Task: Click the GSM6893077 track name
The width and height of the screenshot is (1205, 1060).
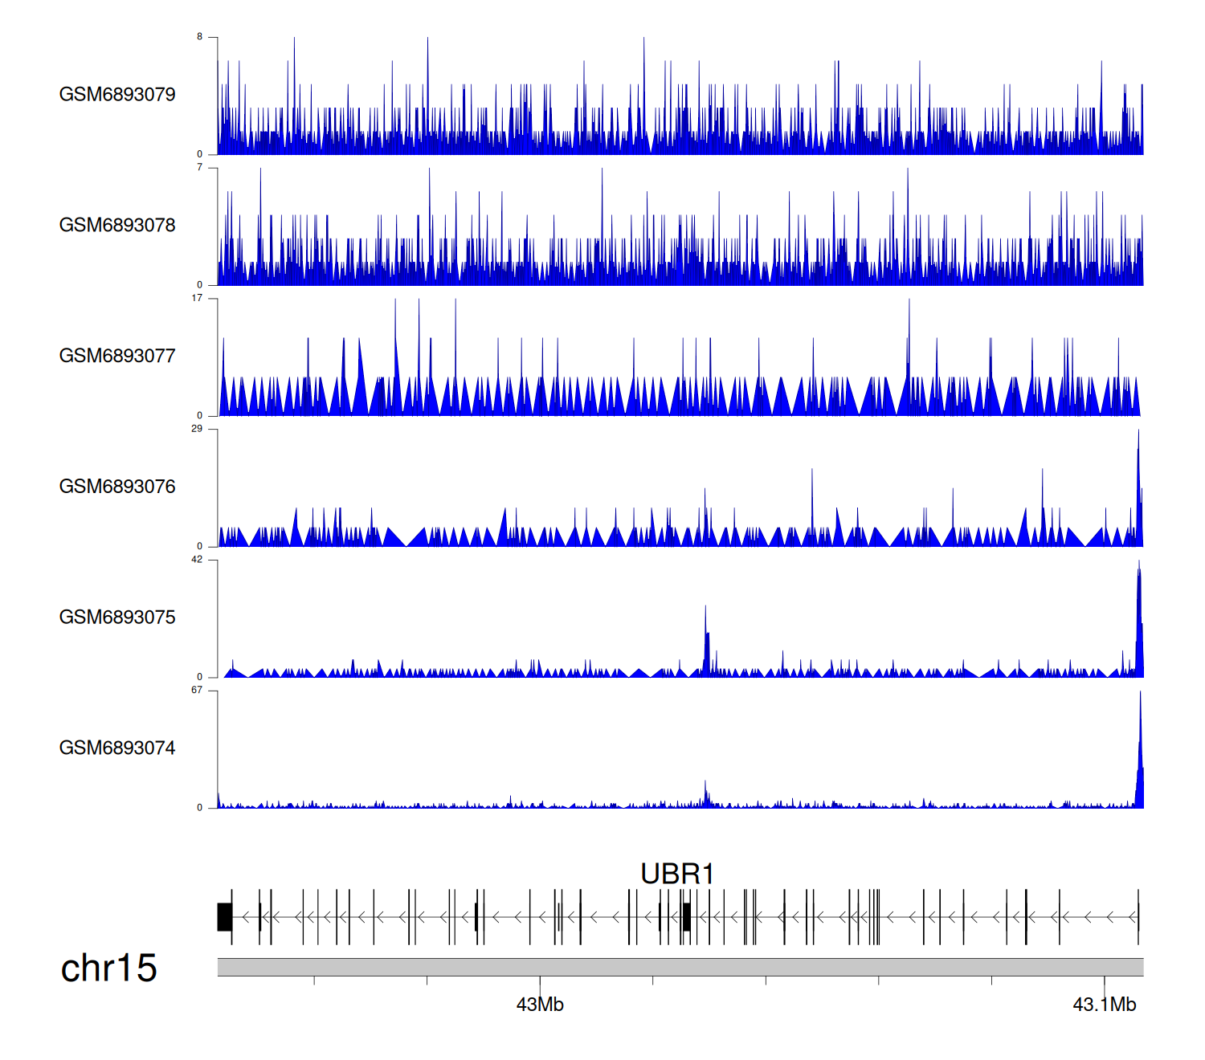Action: pos(117,356)
